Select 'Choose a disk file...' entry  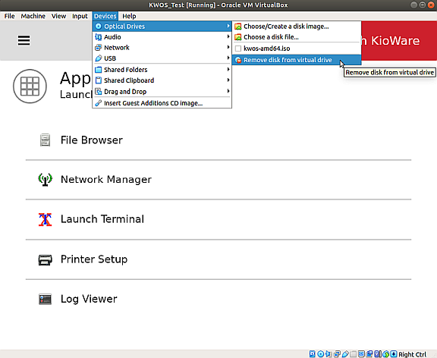click(x=297, y=37)
